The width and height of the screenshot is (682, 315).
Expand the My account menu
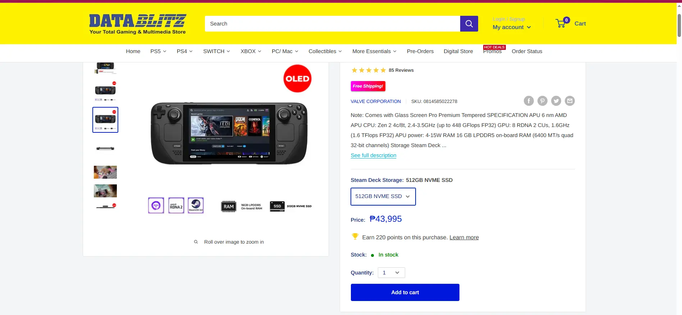pos(512,27)
